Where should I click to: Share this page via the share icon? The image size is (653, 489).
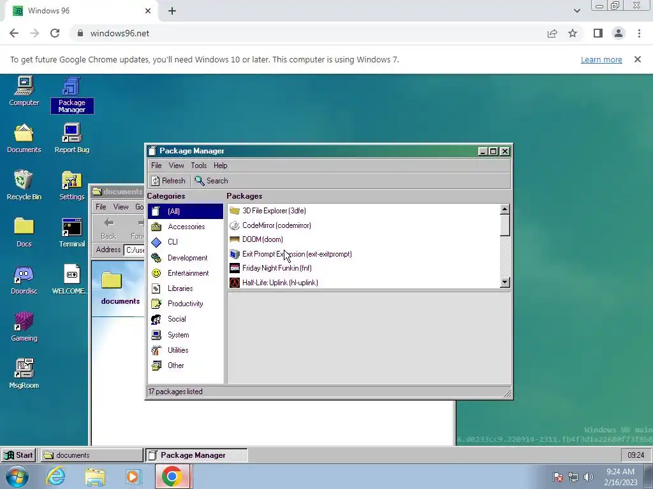point(552,33)
